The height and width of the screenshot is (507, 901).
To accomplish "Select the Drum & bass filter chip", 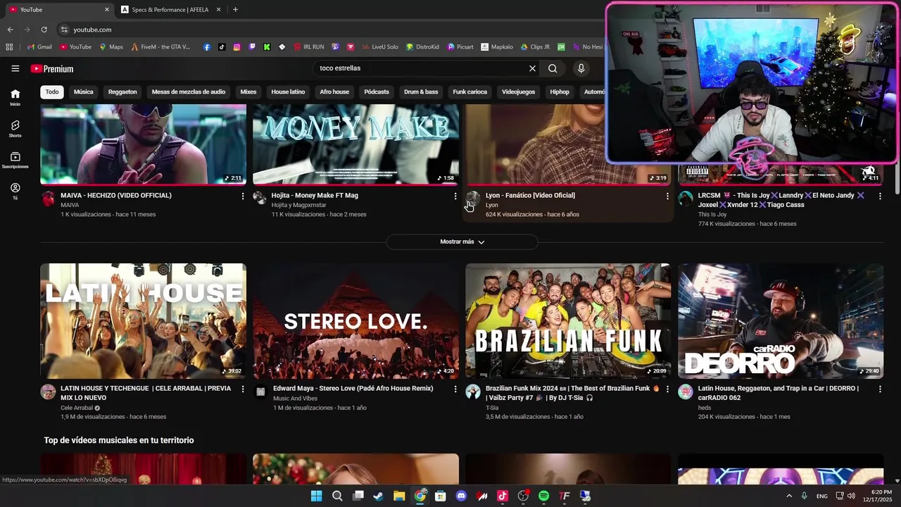I will click(421, 92).
